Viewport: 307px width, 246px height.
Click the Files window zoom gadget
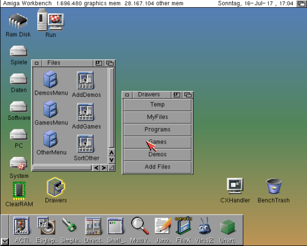tap(99, 63)
